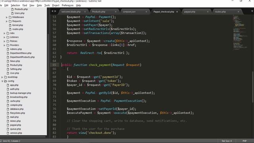This screenshot has width=254, height=143.
Task: Click the minimap code overview
Action: click(240, 33)
